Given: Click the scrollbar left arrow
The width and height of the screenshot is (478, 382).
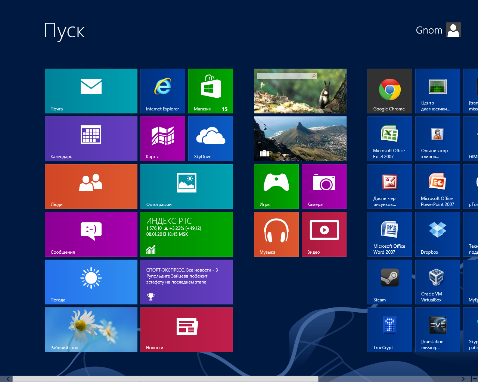Looking at the screenshot, I should tap(8, 379).
